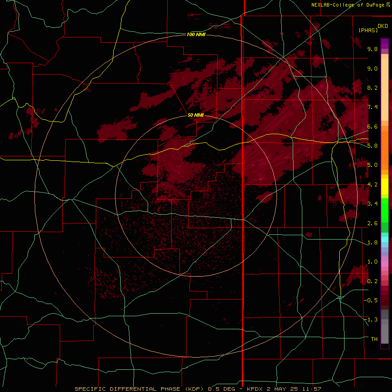Click the 8.2 legend value
The height and width of the screenshot is (392, 392).
pos(372,88)
